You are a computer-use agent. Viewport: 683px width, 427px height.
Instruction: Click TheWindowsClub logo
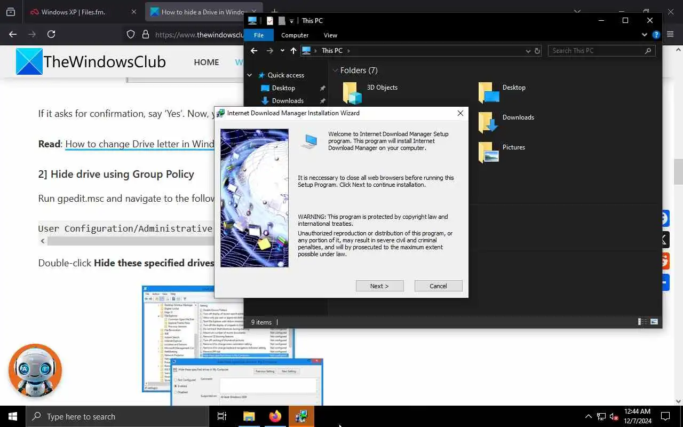pyautogui.click(x=91, y=62)
